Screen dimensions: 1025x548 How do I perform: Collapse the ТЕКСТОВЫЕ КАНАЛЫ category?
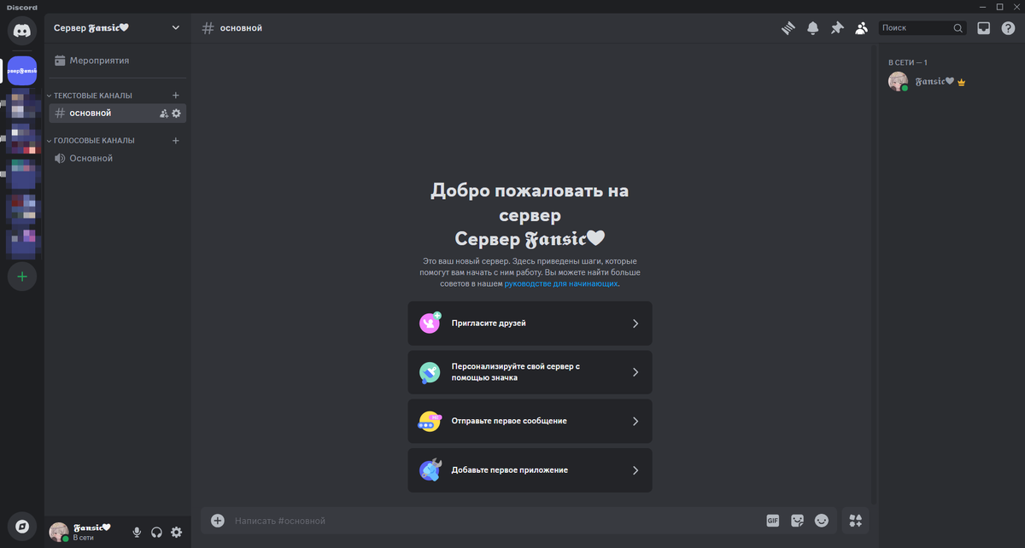tap(93, 96)
